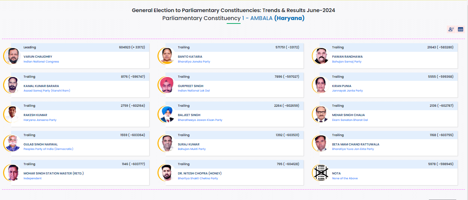Click Baljeet Singh's photo
468x200 pixels.
click(x=167, y=114)
